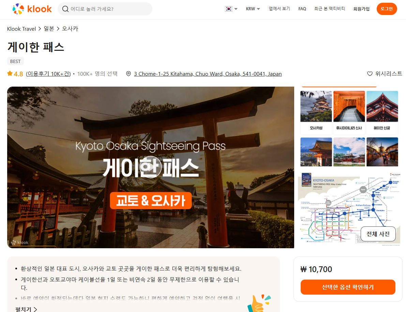Click the Klook logo
The image size is (406, 312).
coord(32,9)
